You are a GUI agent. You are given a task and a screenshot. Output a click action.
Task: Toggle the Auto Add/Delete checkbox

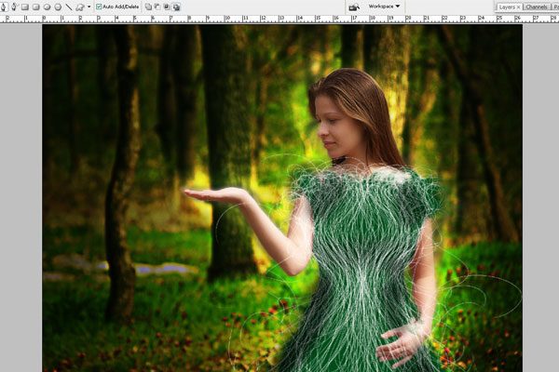point(99,7)
